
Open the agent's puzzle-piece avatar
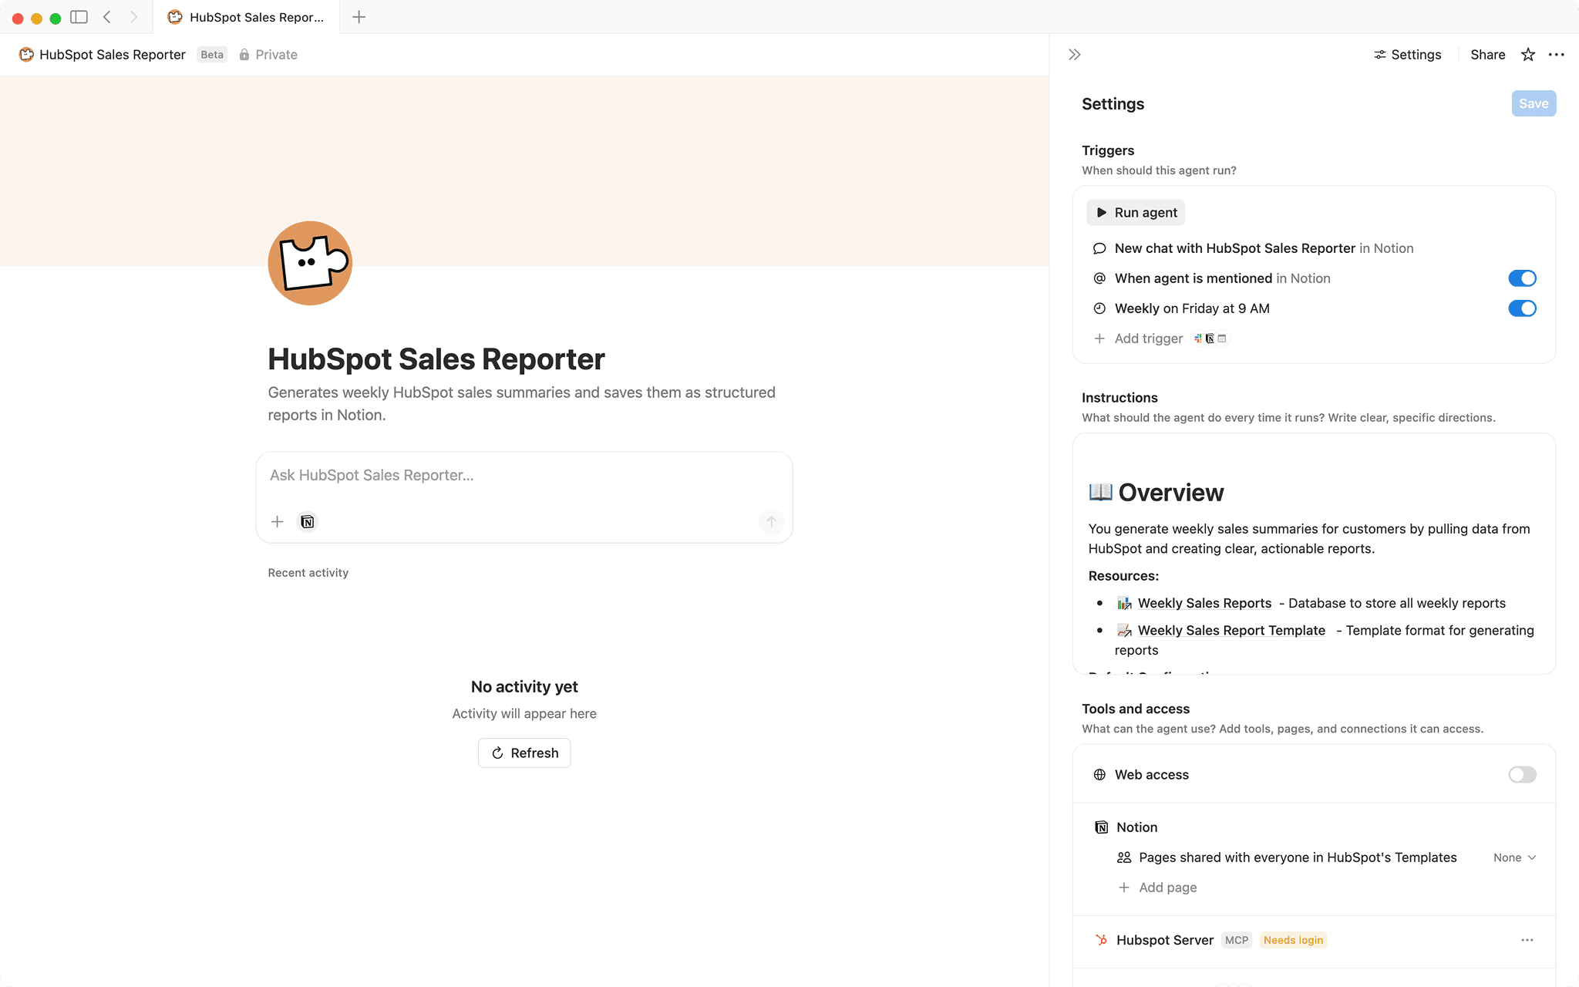pos(309,262)
